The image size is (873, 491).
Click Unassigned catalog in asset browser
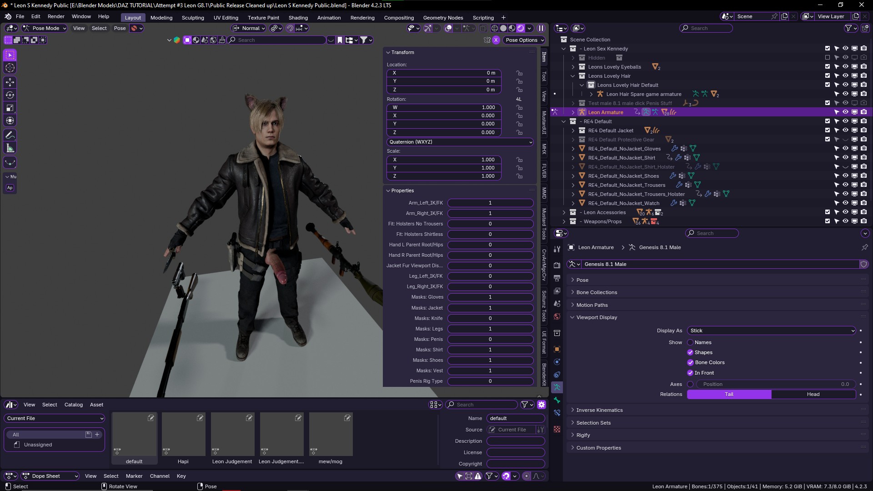tap(38, 445)
